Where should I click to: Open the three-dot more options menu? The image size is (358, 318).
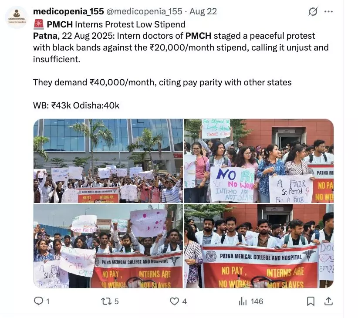[328, 11]
